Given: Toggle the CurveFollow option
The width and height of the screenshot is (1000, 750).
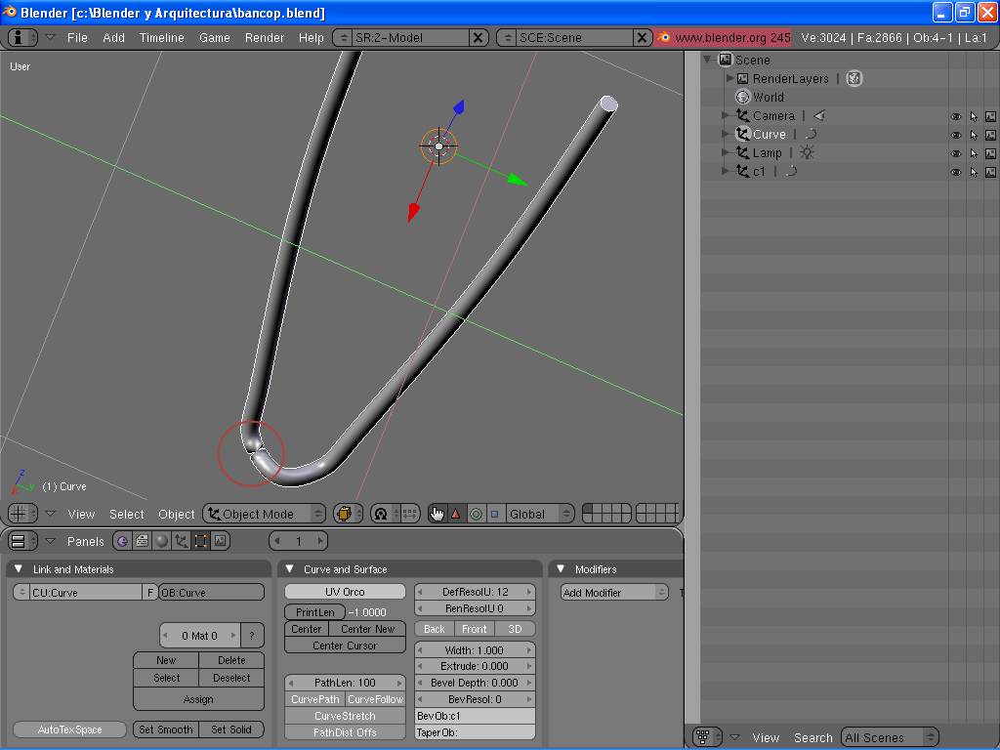Looking at the screenshot, I should click(376, 699).
